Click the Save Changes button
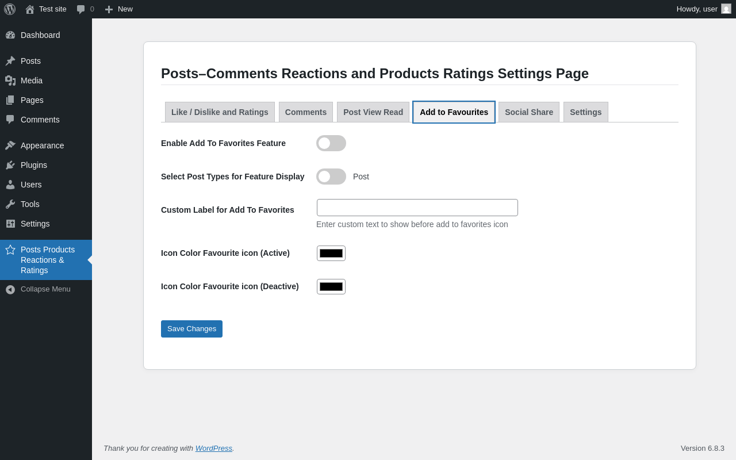Image resolution: width=736 pixels, height=460 pixels. [191, 329]
